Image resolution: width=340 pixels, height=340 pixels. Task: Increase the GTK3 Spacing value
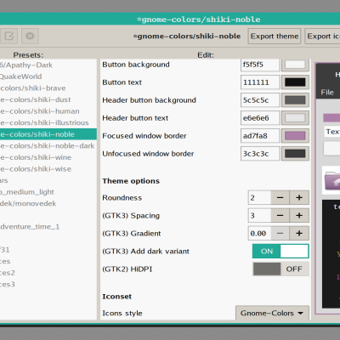(299, 216)
